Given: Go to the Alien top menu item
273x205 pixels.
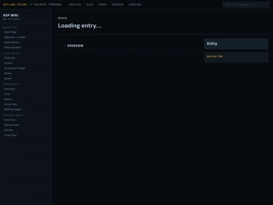Looking at the screenshot, I should pyautogui.click(x=89, y=5).
